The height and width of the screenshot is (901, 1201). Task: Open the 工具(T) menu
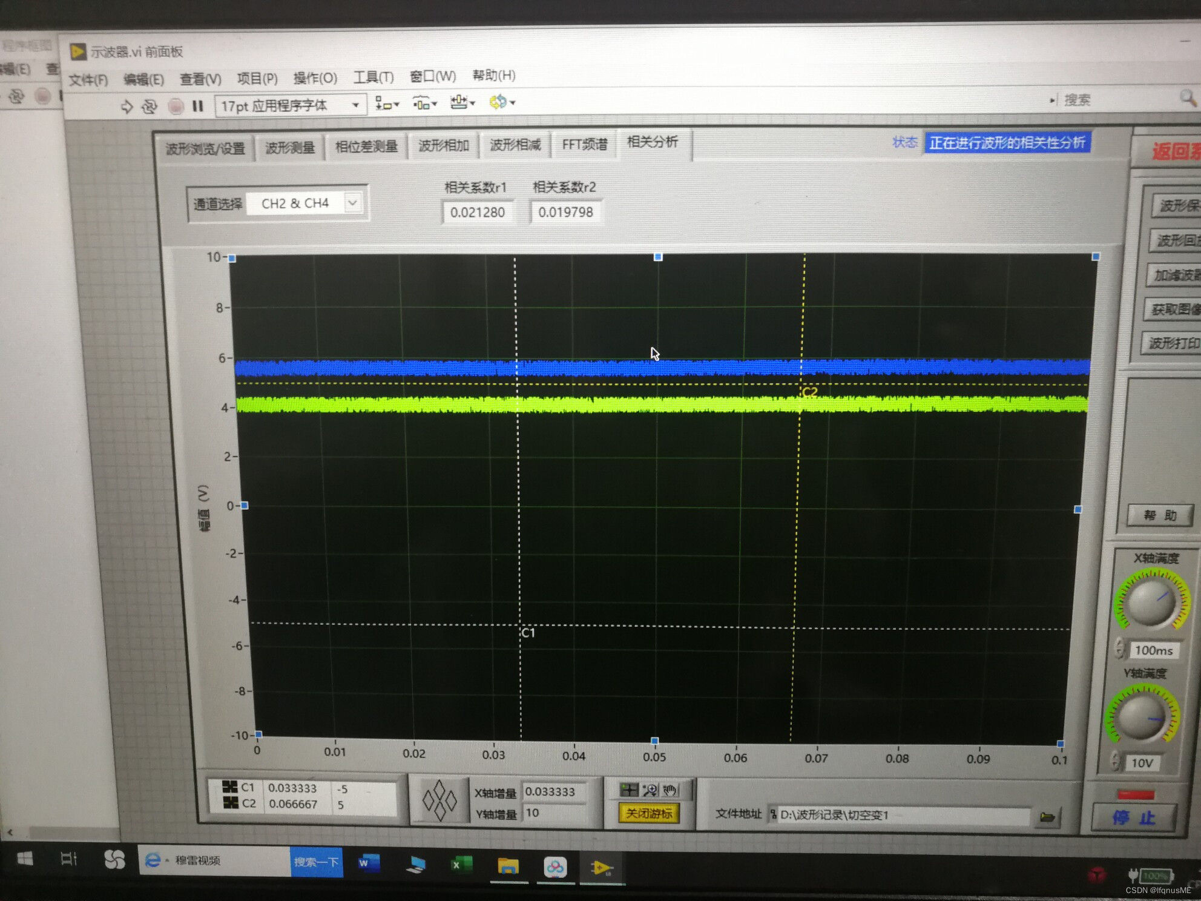click(373, 77)
